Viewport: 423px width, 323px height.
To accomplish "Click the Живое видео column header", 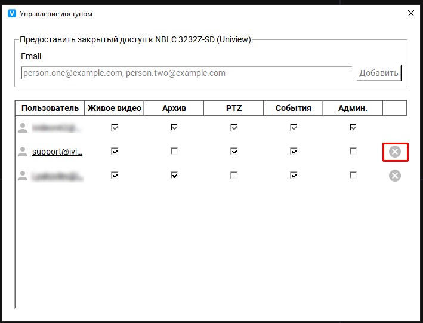I will [x=115, y=108].
